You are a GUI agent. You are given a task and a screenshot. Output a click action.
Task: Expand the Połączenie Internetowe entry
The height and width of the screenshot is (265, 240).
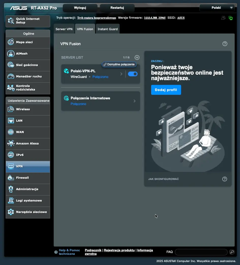pyautogui.click(x=135, y=101)
